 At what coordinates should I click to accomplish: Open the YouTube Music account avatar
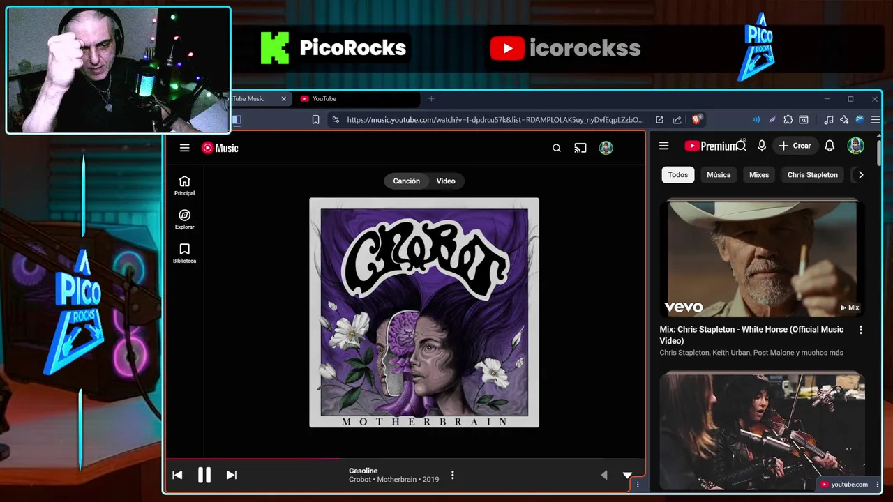[x=606, y=148]
